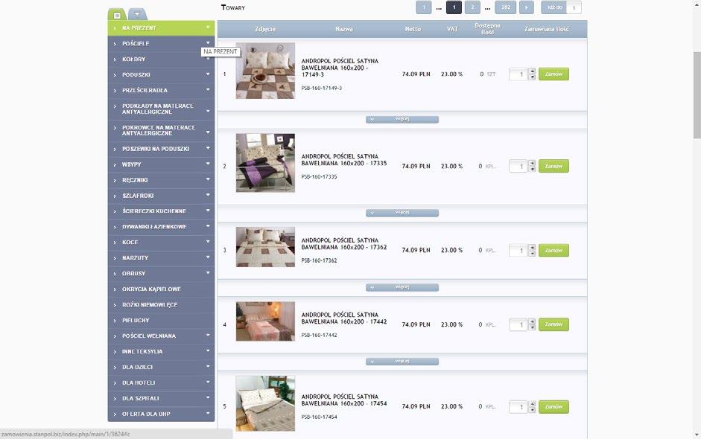Jump to last page 282

click(506, 7)
